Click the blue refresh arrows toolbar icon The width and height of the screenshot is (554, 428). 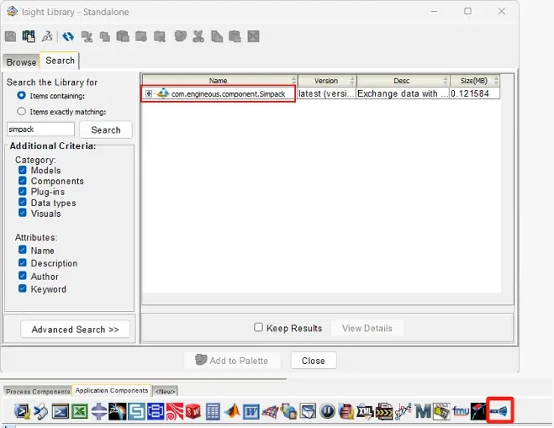click(68, 36)
